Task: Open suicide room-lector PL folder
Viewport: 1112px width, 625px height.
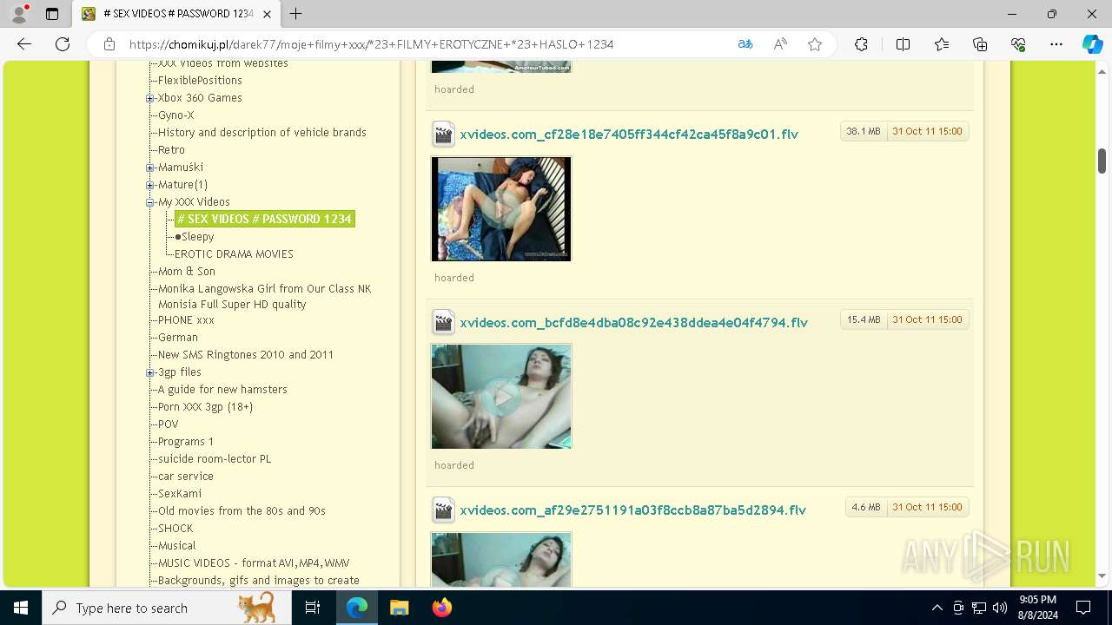Action: point(215,459)
